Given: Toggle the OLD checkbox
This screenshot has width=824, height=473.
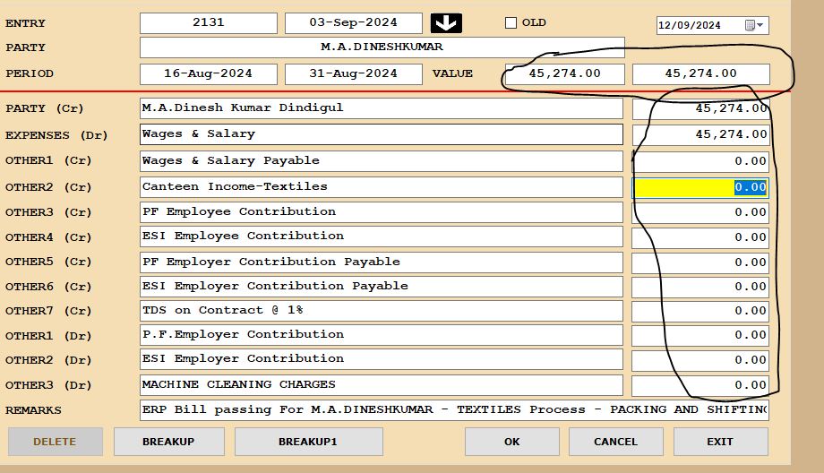Looking at the screenshot, I should point(511,23).
